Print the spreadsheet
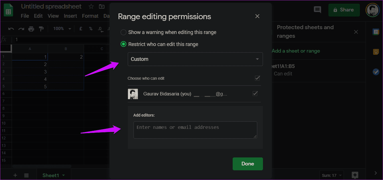383x180 pixels. click(31, 29)
